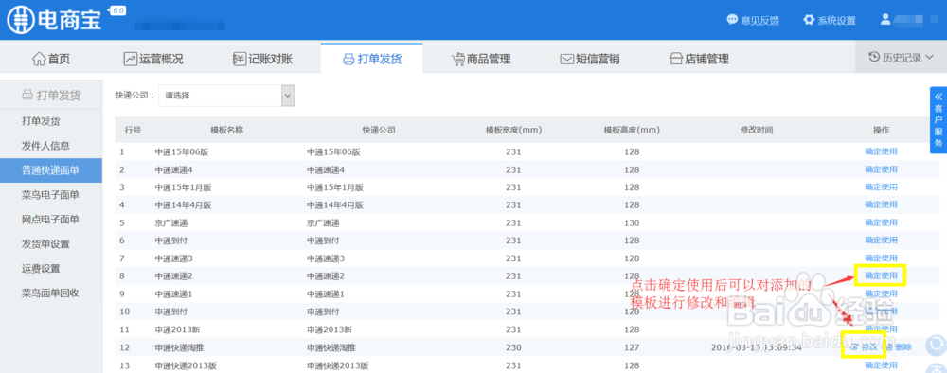Click the sidebar 打单发货 printer header icon
Screen dimensions: 947x373
coord(27,95)
